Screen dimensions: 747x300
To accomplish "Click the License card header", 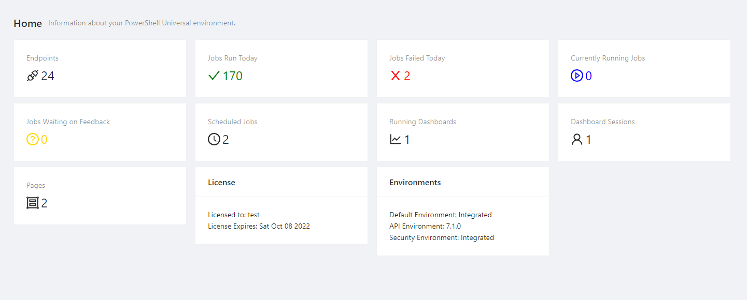I will [221, 183].
